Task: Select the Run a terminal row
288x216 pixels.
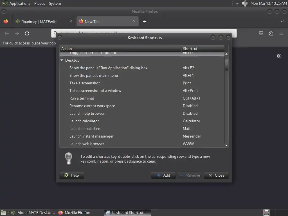Action: coord(142,98)
